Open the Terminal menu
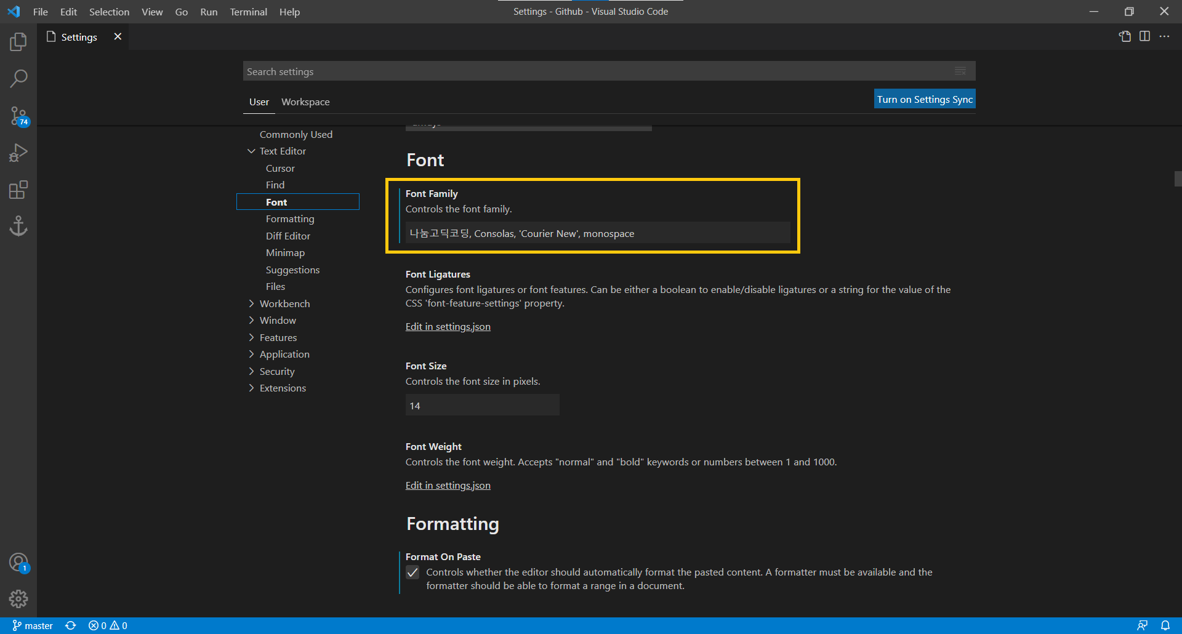 click(248, 12)
